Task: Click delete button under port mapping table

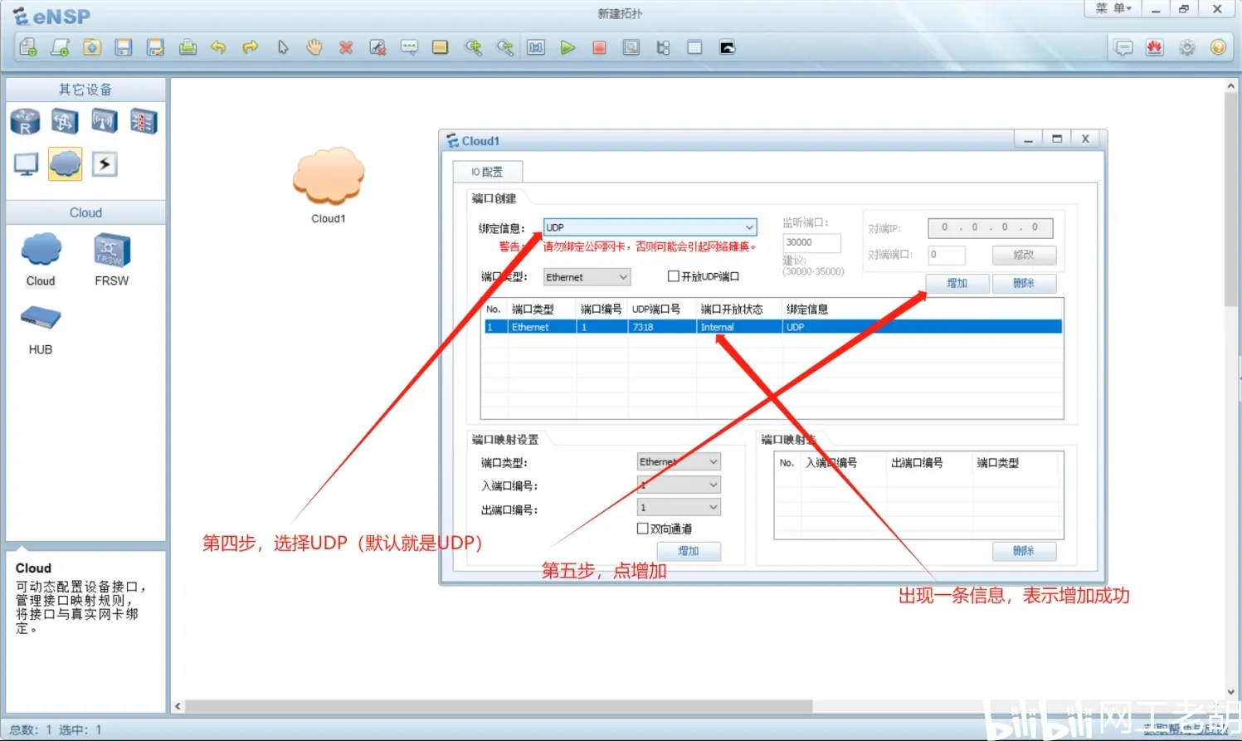Action: [1024, 551]
